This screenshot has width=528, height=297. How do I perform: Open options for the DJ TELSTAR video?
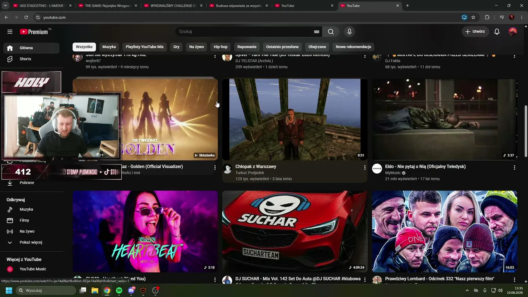click(x=365, y=56)
